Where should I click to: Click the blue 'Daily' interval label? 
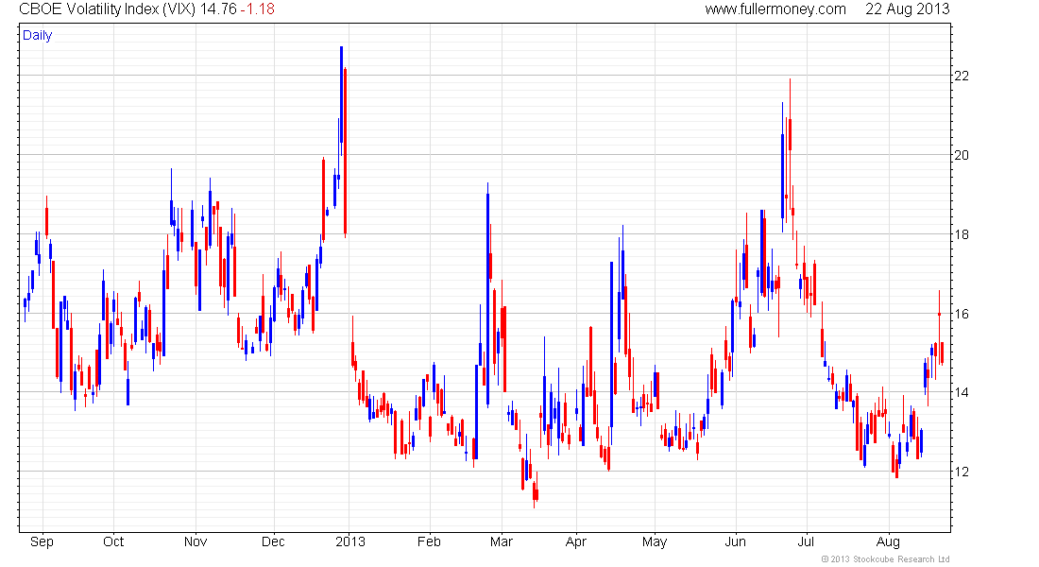(x=37, y=35)
